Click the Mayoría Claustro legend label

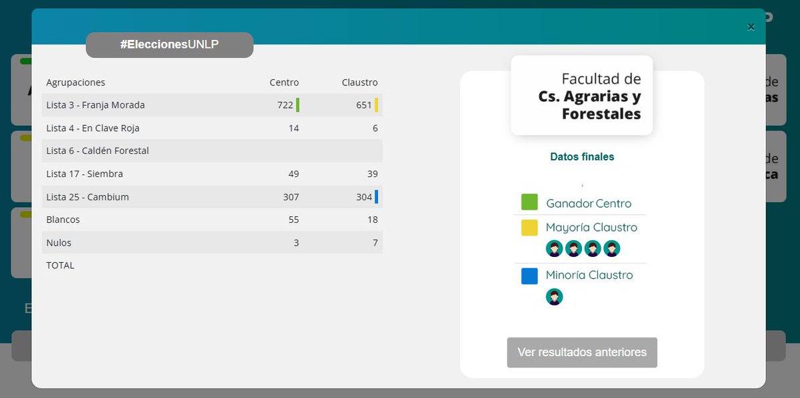[x=591, y=228]
